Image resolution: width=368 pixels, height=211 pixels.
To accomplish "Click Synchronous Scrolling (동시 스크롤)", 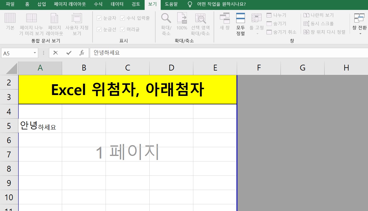I will tap(318, 24).
